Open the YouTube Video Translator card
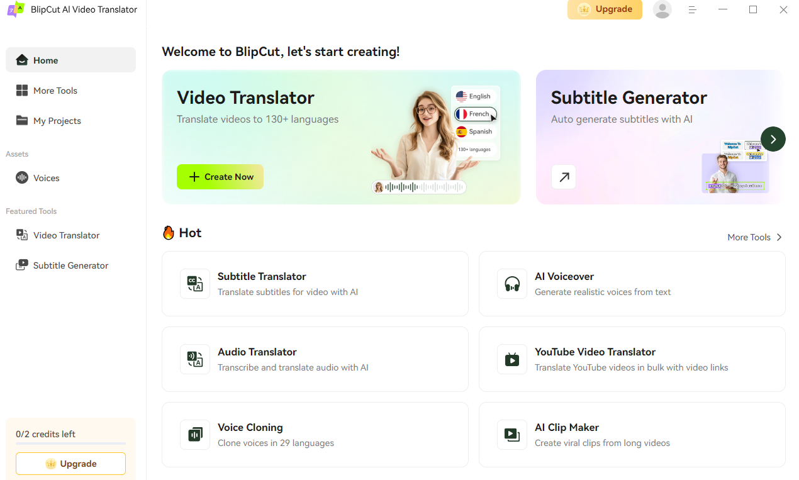 (x=632, y=359)
